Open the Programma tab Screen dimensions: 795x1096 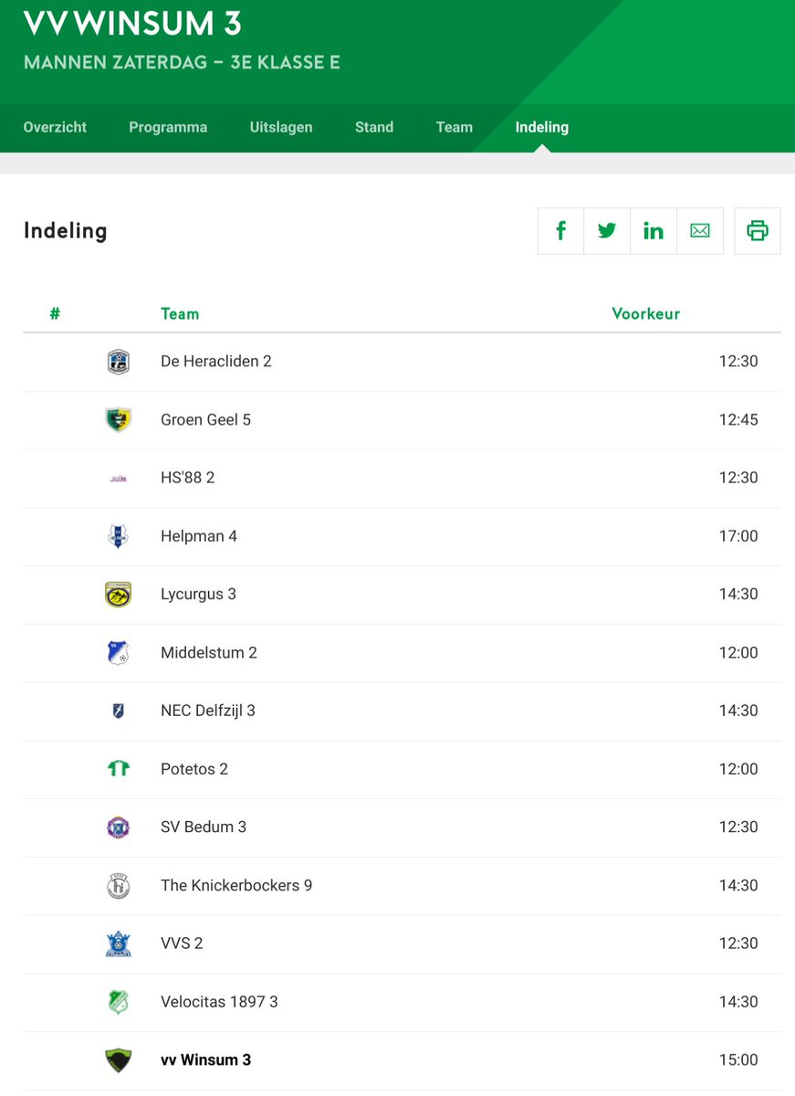coord(168,127)
